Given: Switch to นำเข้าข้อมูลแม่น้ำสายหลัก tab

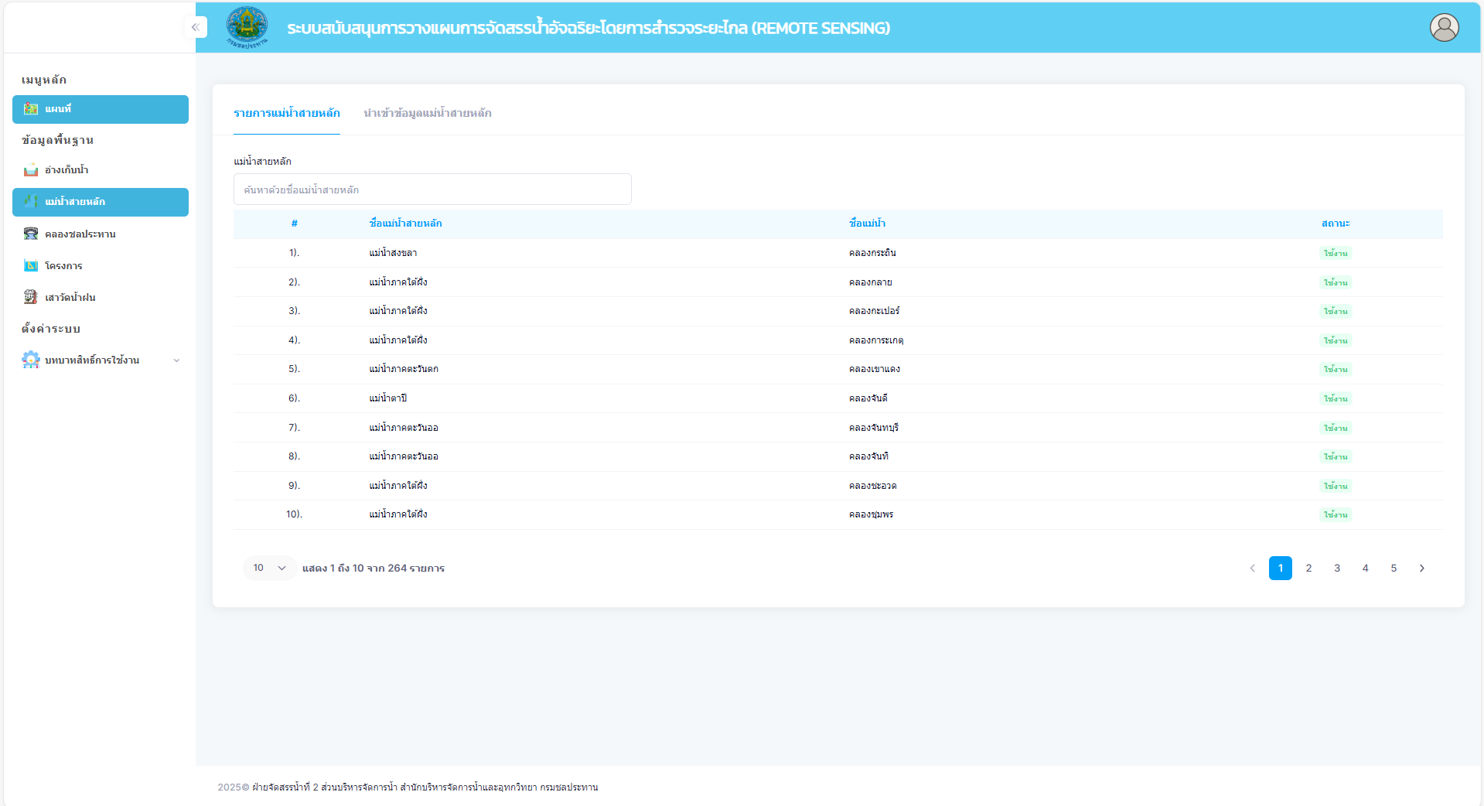Looking at the screenshot, I should [x=427, y=113].
